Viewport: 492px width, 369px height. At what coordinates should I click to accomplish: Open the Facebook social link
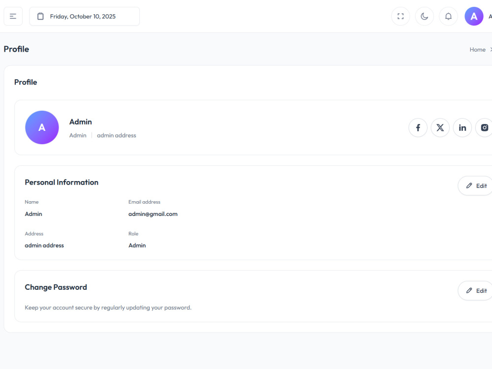click(418, 128)
